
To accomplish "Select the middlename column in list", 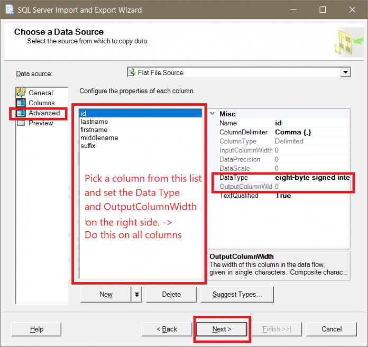I will pos(99,138).
